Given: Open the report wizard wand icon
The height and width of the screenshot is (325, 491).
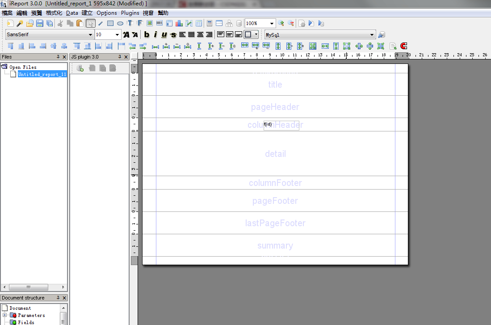Looking at the screenshot, I should click(20, 23).
